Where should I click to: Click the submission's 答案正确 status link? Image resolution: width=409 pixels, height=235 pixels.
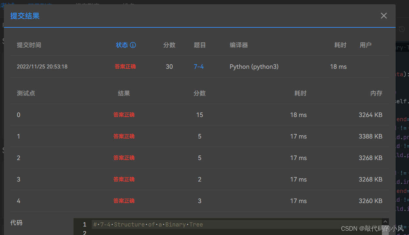[125, 66]
